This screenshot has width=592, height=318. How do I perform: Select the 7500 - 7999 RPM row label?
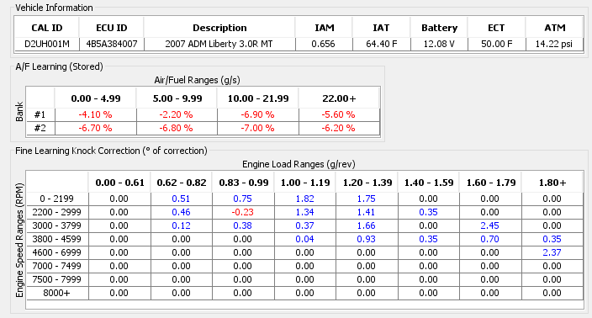pos(56,279)
